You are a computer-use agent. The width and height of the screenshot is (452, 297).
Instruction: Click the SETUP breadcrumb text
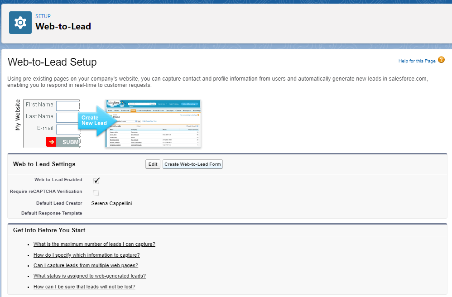(x=43, y=16)
